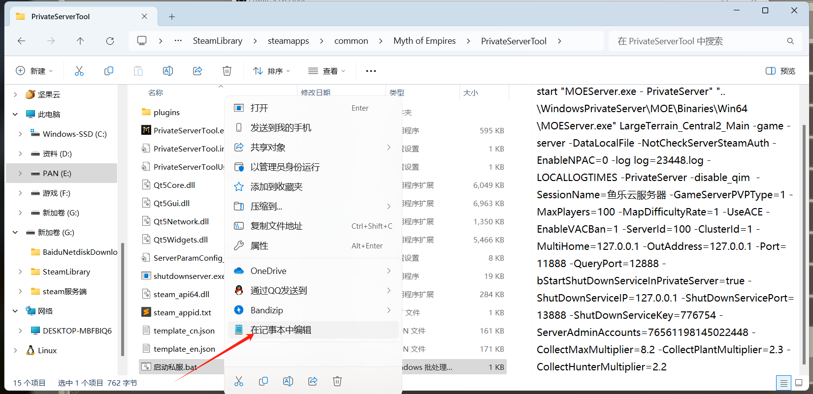
Task: Click Myth of Empires in the address bar
Action: (x=424, y=41)
